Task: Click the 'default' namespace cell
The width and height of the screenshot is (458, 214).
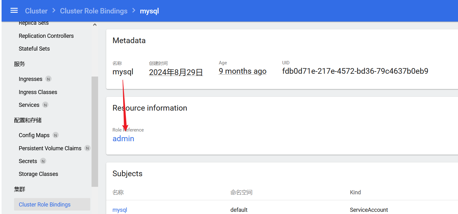Action: pos(239,210)
